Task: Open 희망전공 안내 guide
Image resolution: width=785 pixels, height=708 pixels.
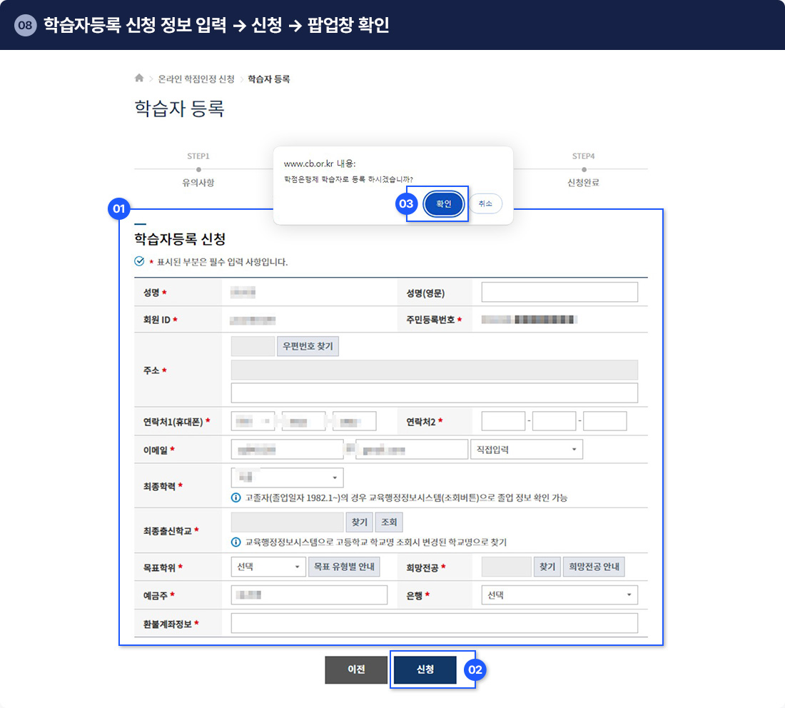Action: (593, 567)
